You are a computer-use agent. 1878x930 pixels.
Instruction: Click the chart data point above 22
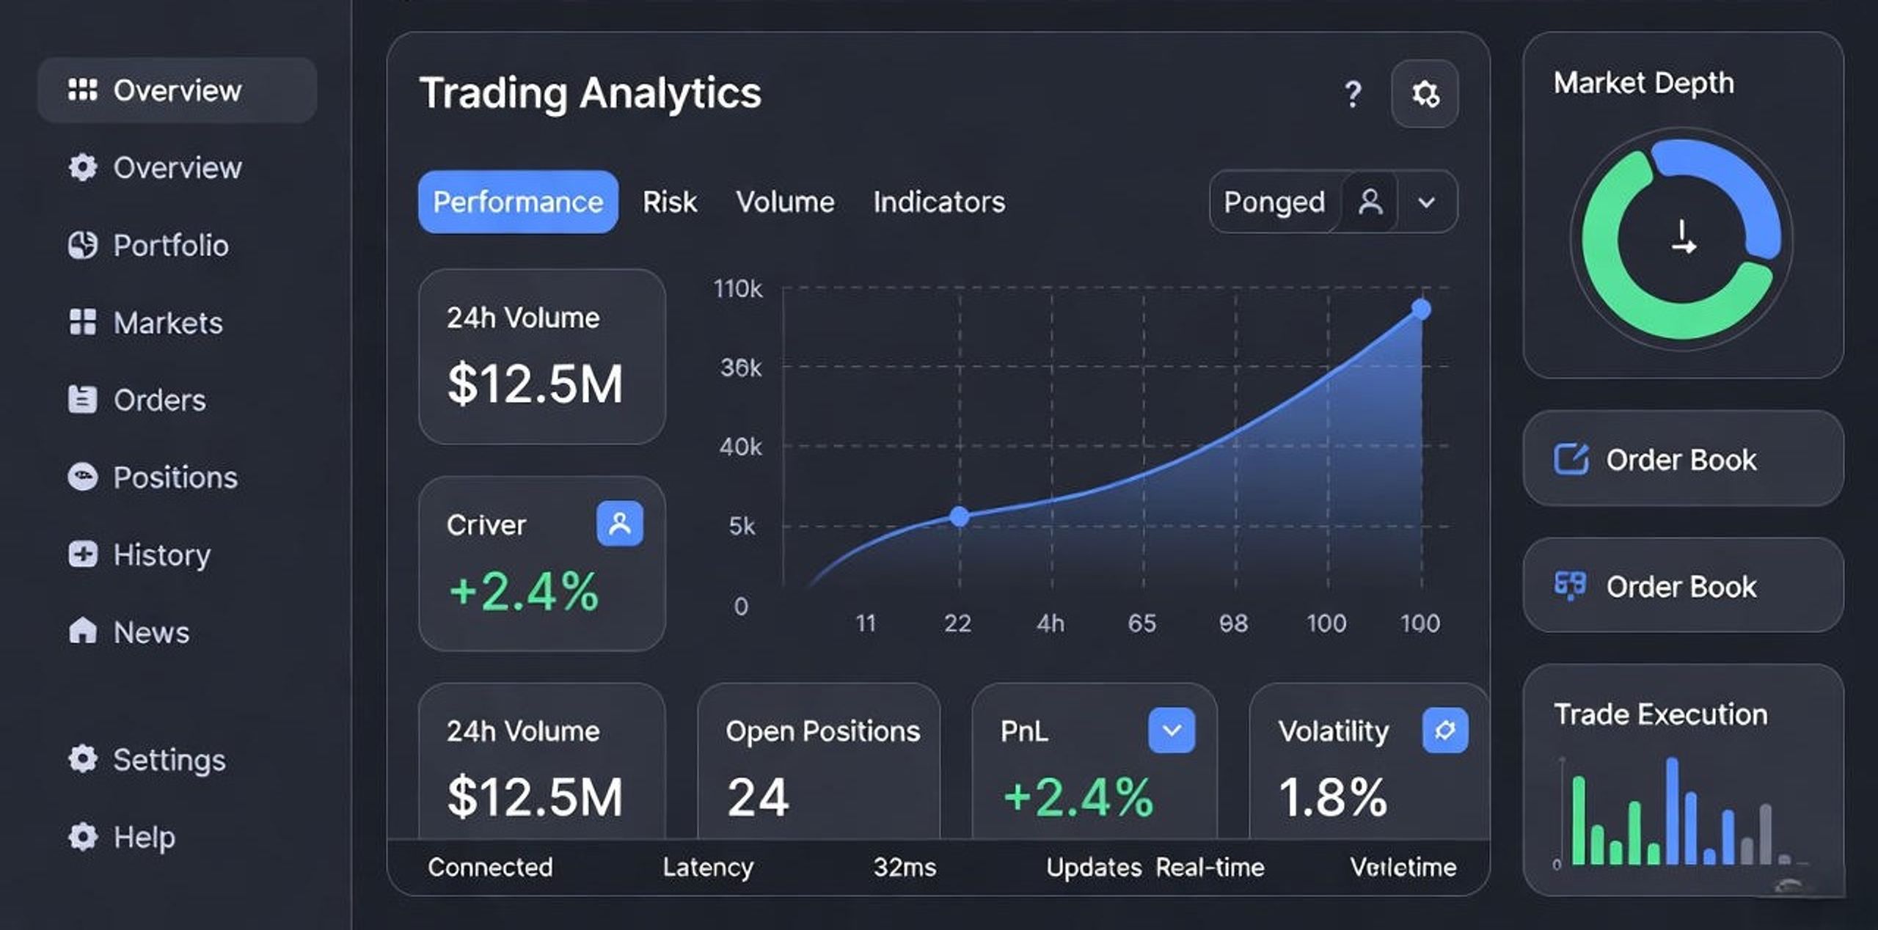960,516
